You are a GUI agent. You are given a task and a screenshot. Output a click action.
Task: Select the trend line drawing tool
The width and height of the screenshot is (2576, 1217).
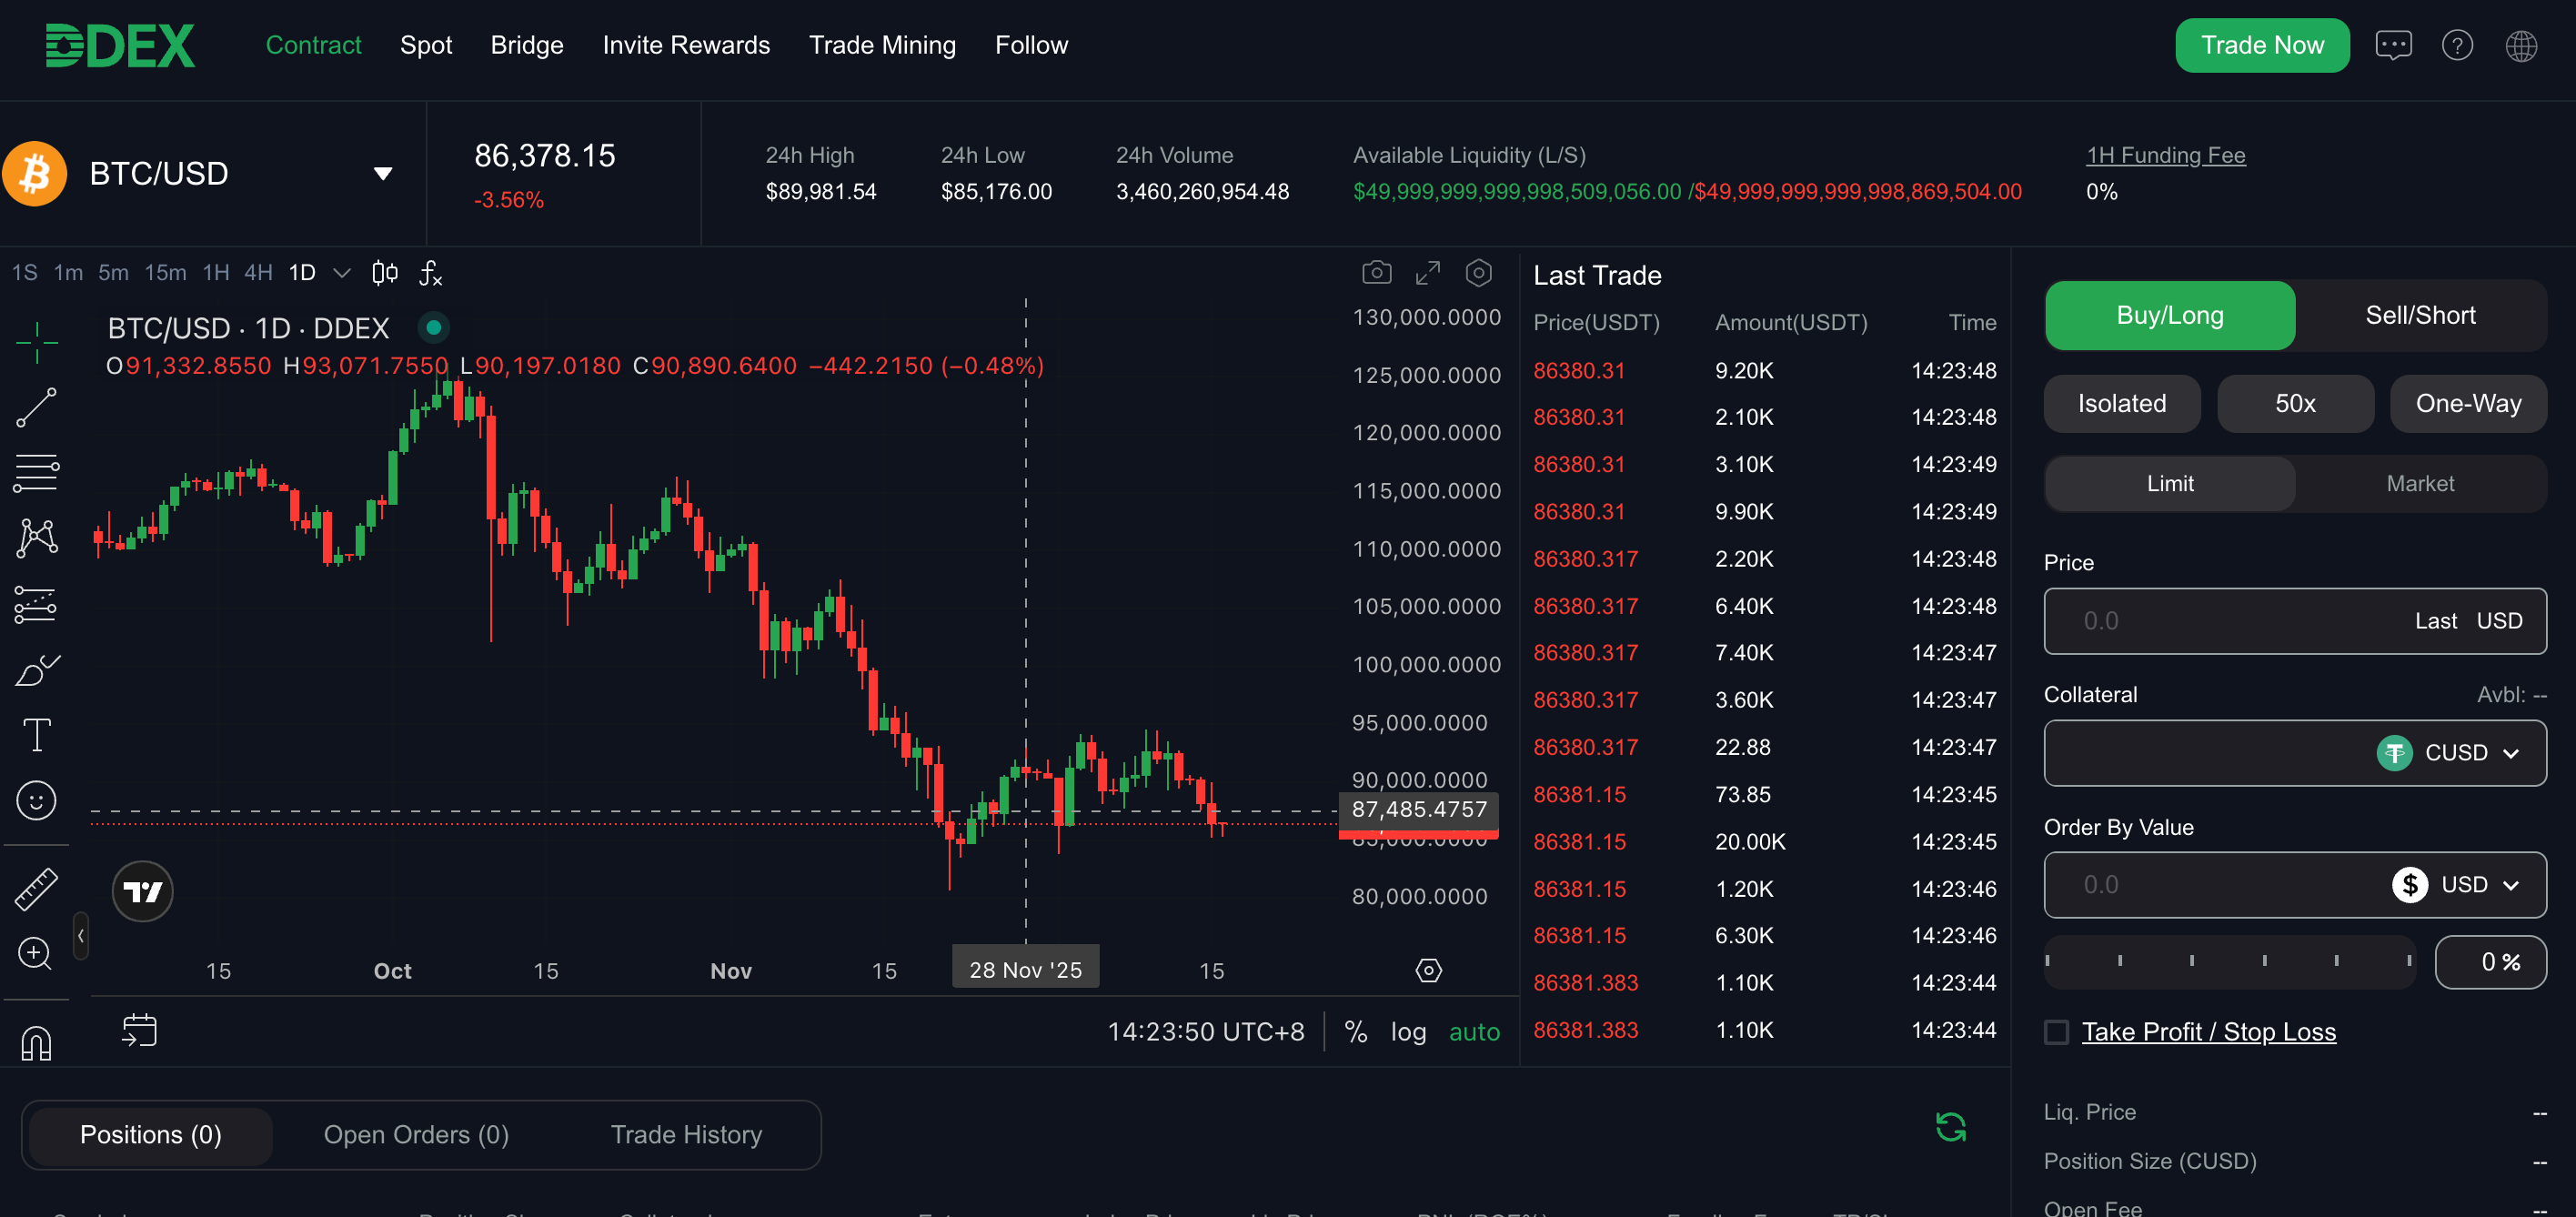pyautogui.click(x=37, y=408)
